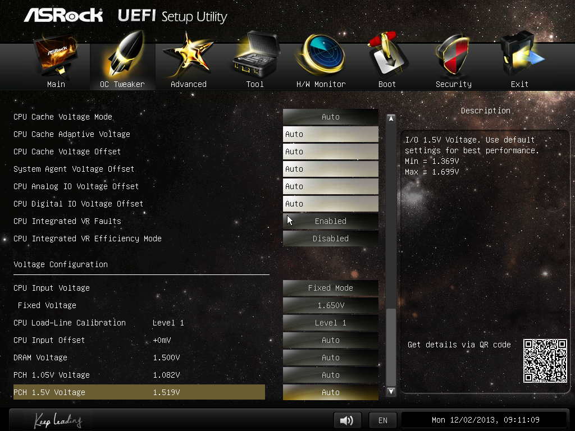Toggle CPU Integrated VR Faults Enabled setting
Image resolution: width=575 pixels, height=431 pixels.
click(330, 221)
